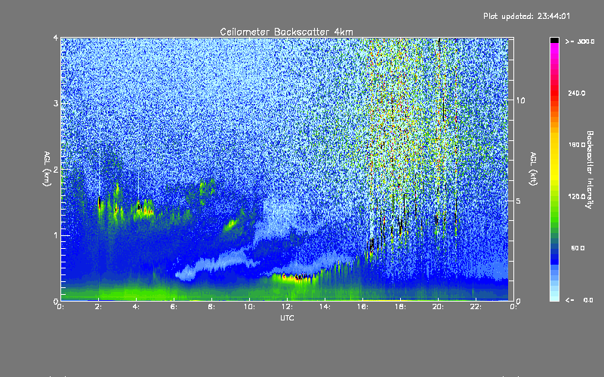Screen dimensions: 604x377
Task: Click the '2:' UTC time tick
Action: click(99, 307)
